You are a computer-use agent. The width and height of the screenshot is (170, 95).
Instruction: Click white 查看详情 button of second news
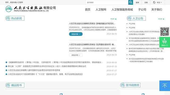click(x=76, y=55)
